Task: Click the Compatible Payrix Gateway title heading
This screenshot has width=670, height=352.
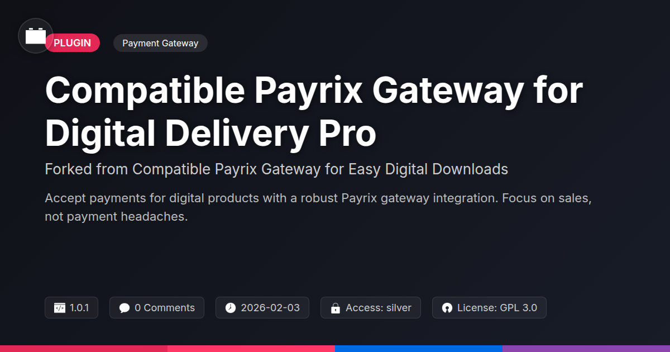Action: click(314, 112)
